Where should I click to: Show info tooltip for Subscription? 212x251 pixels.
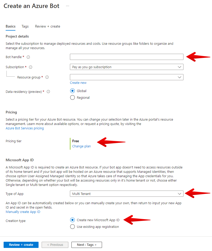[31, 67]
